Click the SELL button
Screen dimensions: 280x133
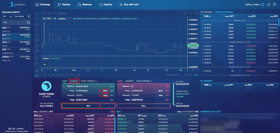coord(143,106)
